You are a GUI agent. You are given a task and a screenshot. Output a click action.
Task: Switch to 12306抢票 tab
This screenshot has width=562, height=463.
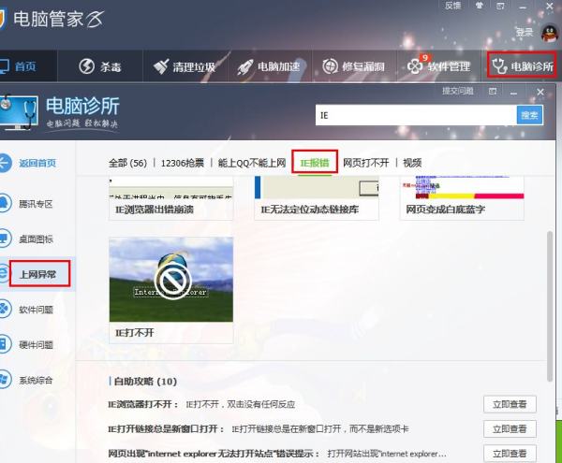click(182, 163)
